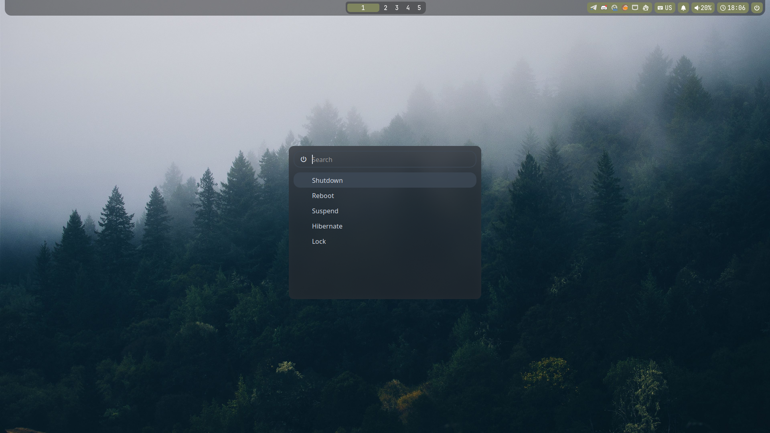Click the power button in top bar
The width and height of the screenshot is (770, 433).
(757, 8)
